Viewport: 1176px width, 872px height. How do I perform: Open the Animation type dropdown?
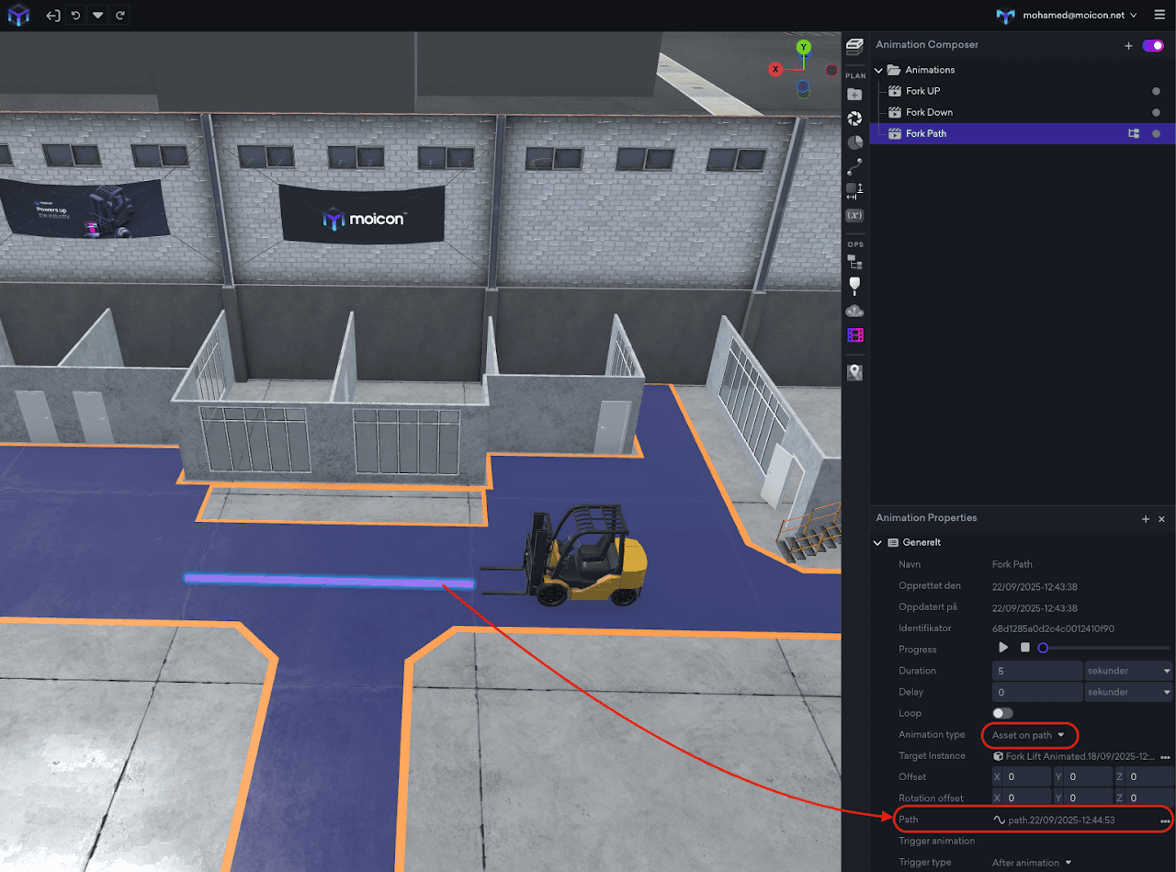(x=1028, y=735)
